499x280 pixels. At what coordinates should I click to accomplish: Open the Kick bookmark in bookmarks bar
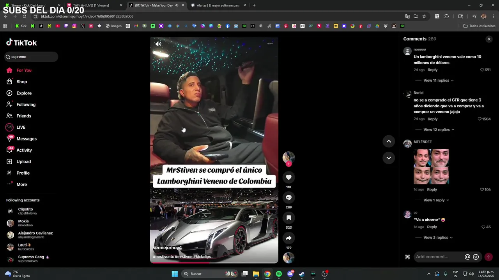21,26
